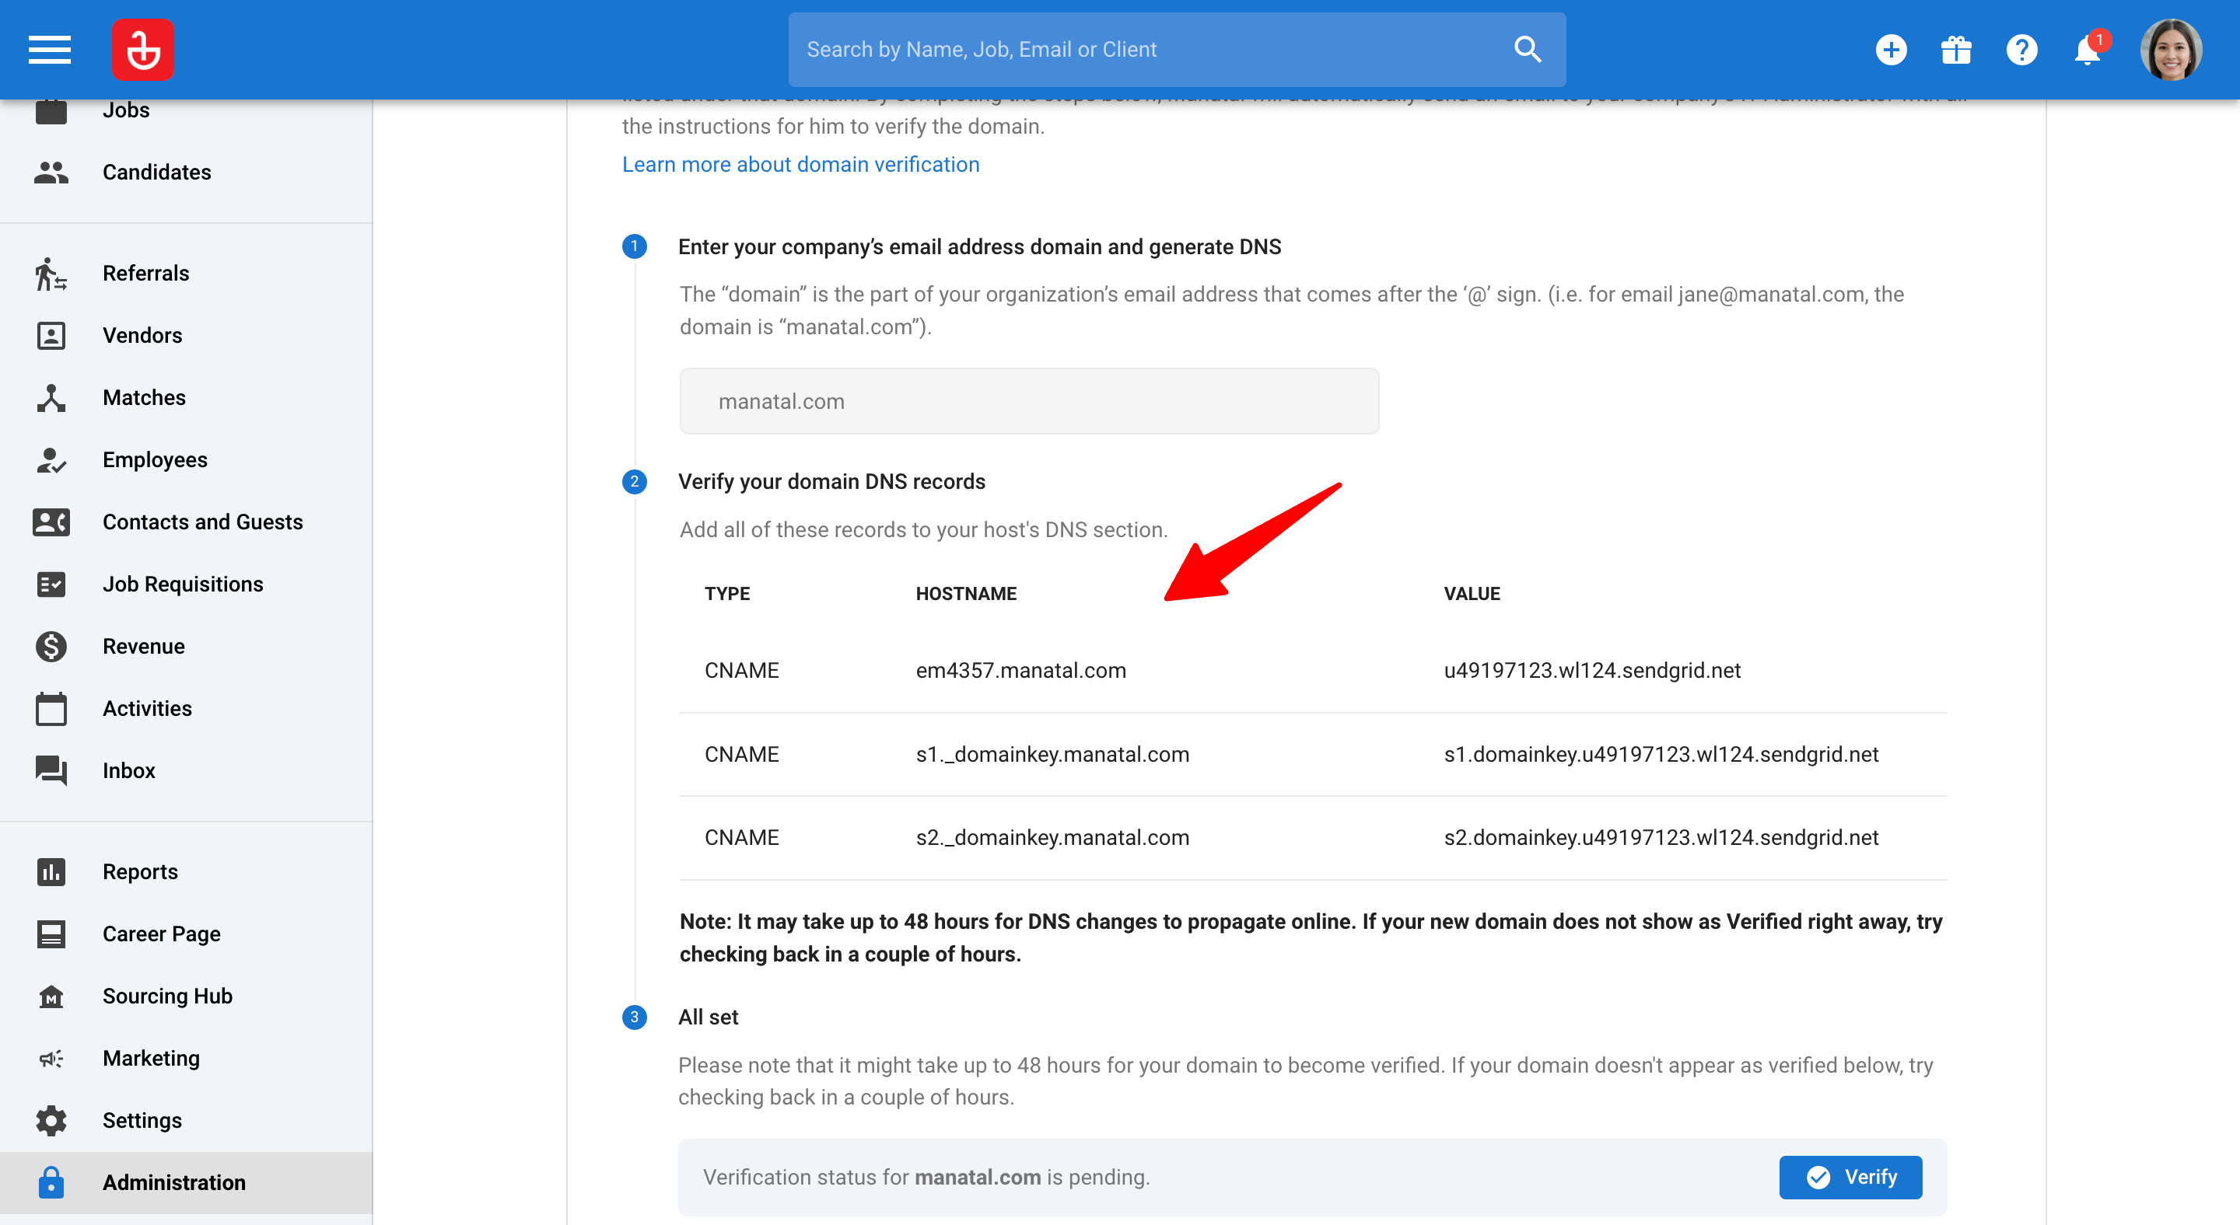
Task: Open the user profile avatar
Action: click(x=2171, y=50)
